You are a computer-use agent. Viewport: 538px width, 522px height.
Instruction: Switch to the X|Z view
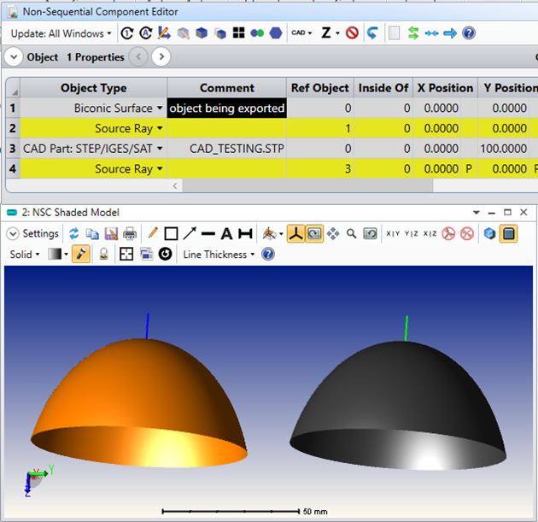430,234
